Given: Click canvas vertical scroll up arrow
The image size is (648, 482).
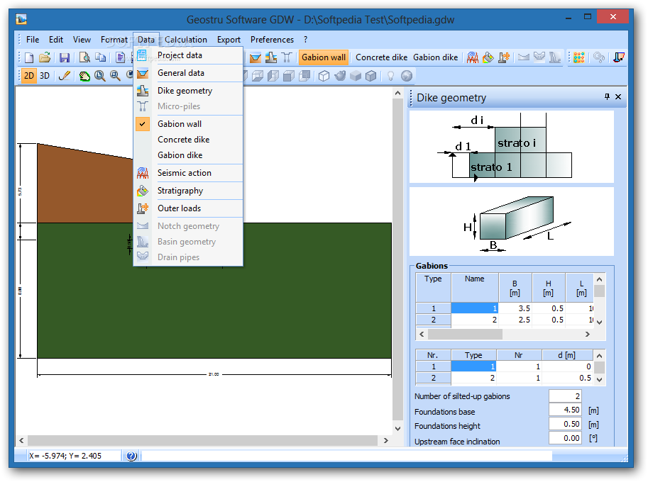Looking at the screenshot, I should (x=397, y=94).
